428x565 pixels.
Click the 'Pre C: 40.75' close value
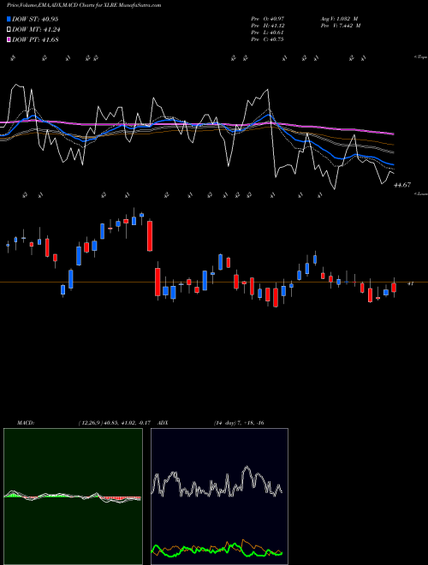coord(267,39)
